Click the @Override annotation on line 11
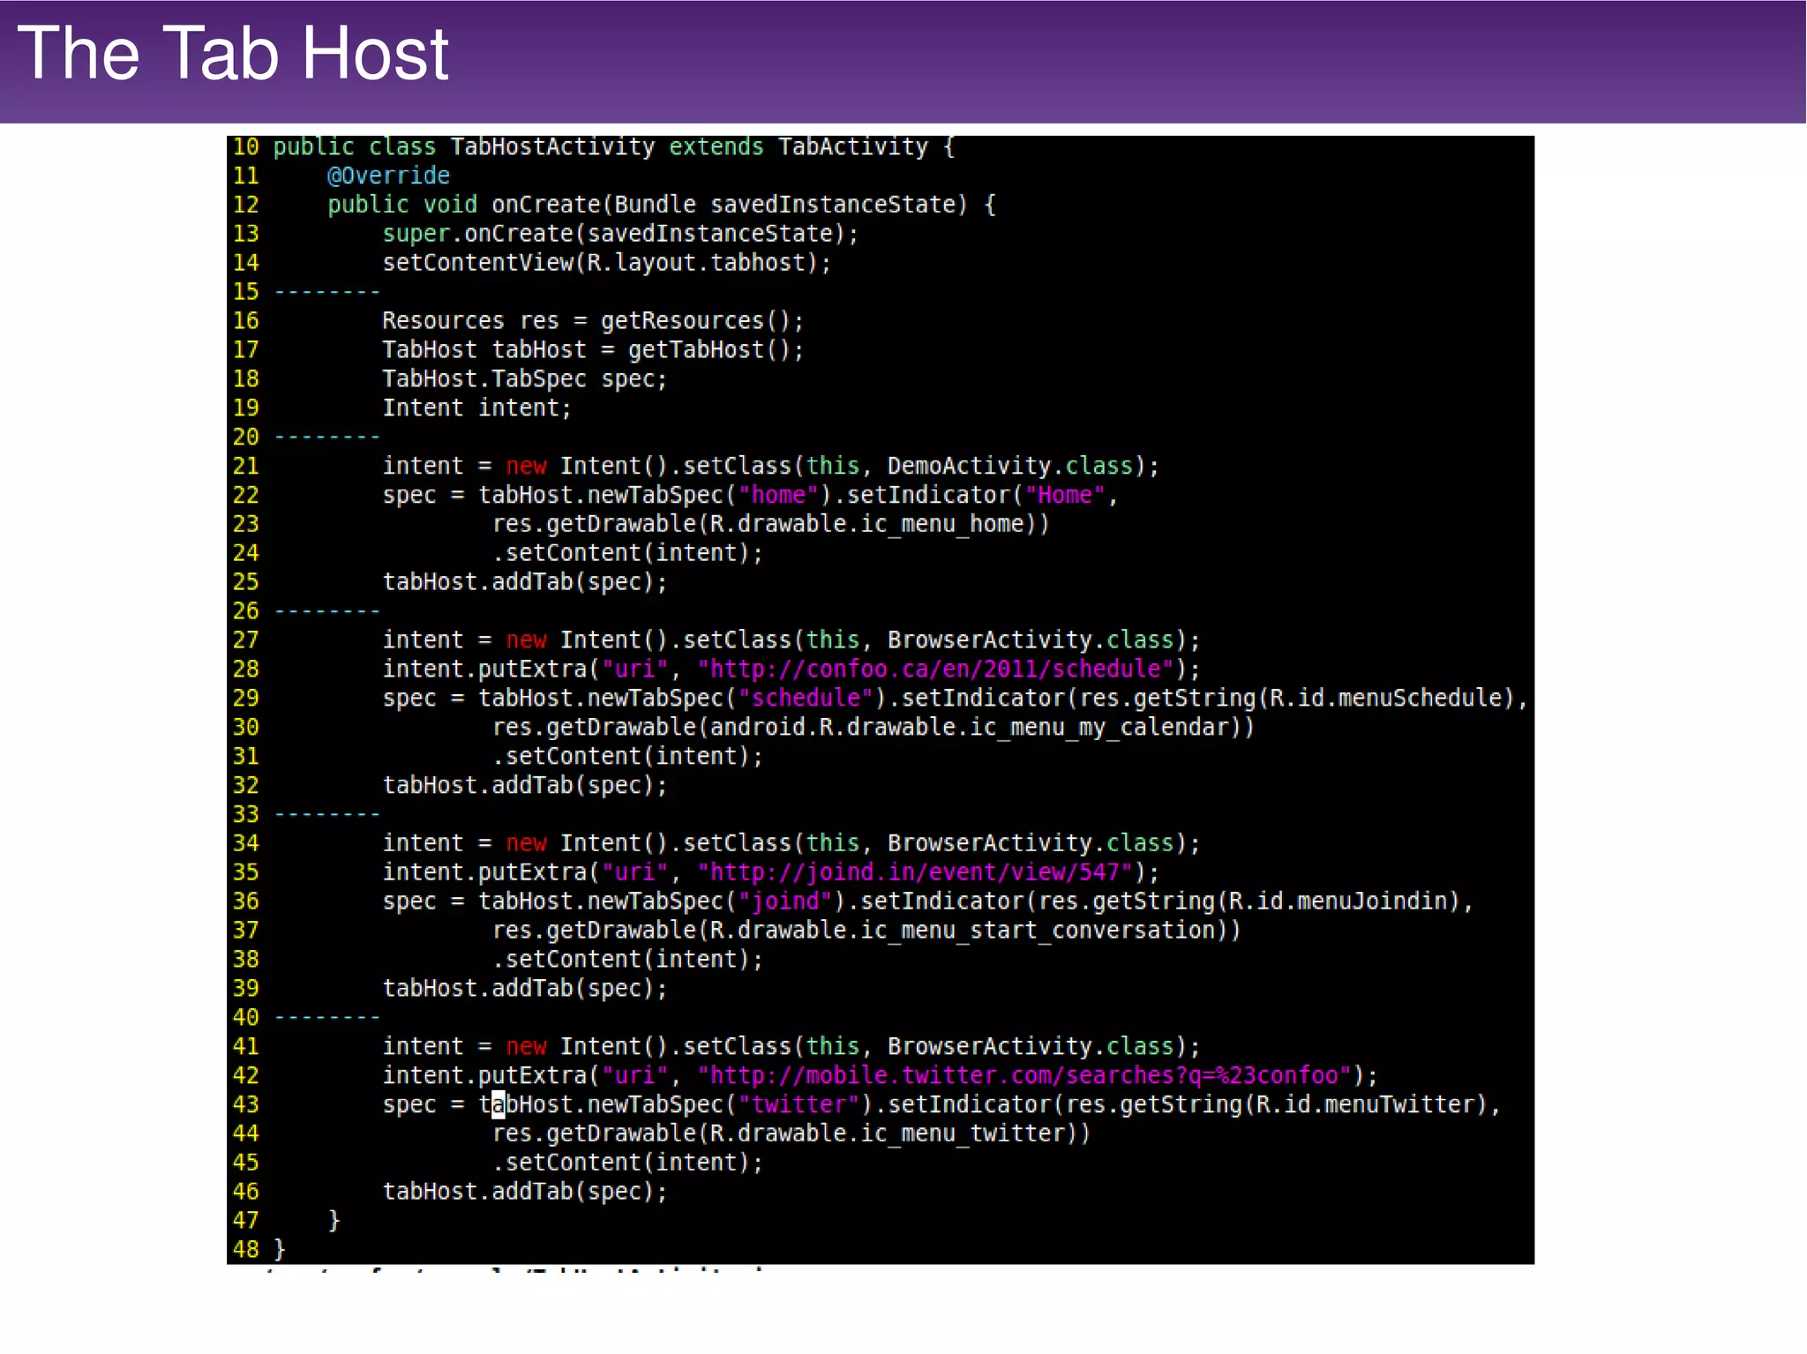The height and width of the screenshot is (1354, 1807). coord(388,176)
